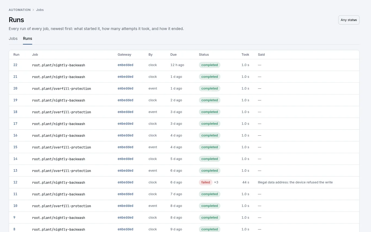The width and height of the screenshot is (371, 232).
Task: Click the failed status badge on run 12
Action: (206, 182)
